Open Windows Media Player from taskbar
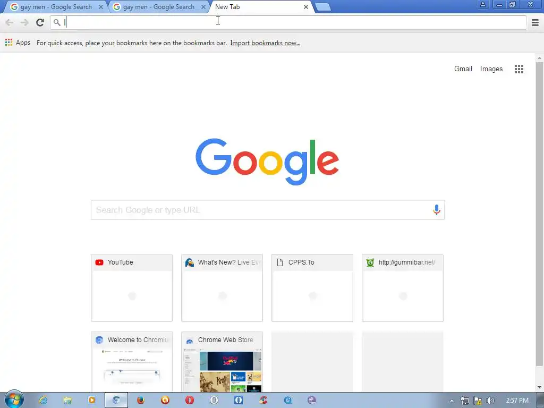This screenshot has width=544, height=408. click(91, 400)
